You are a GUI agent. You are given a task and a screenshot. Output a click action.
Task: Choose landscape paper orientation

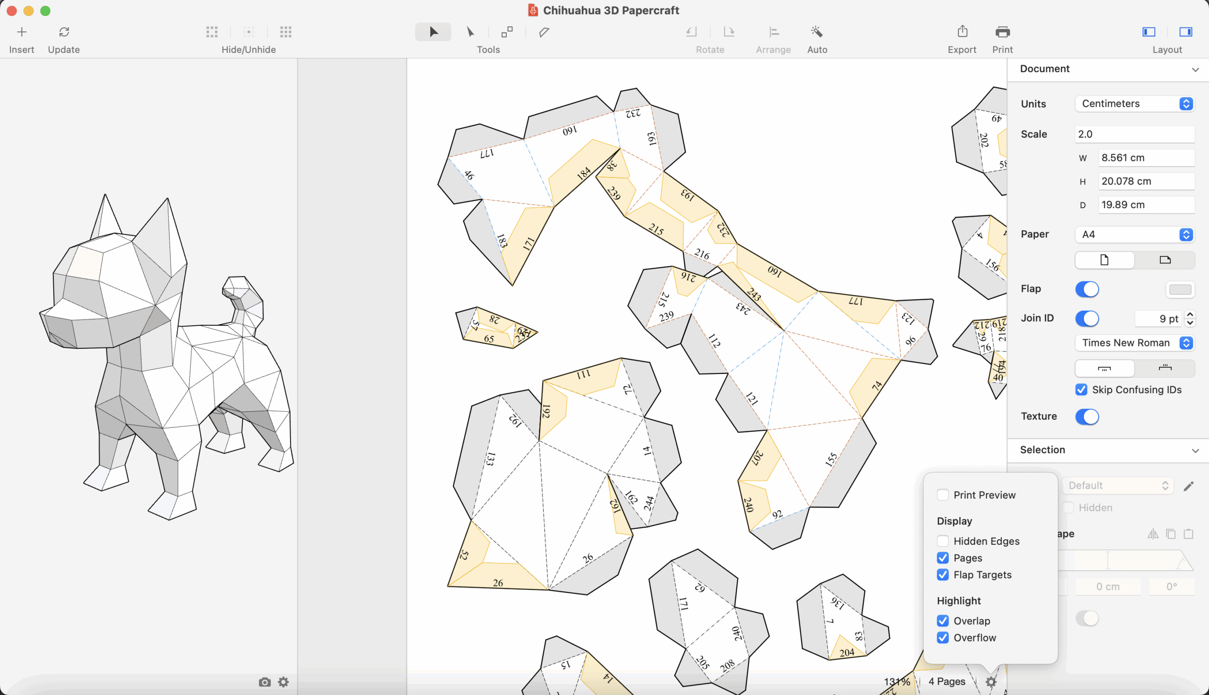pyautogui.click(x=1165, y=260)
